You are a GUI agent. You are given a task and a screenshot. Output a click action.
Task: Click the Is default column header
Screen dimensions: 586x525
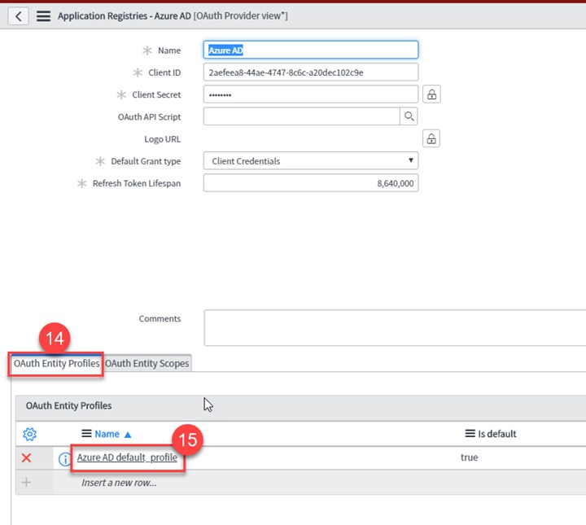tap(496, 434)
